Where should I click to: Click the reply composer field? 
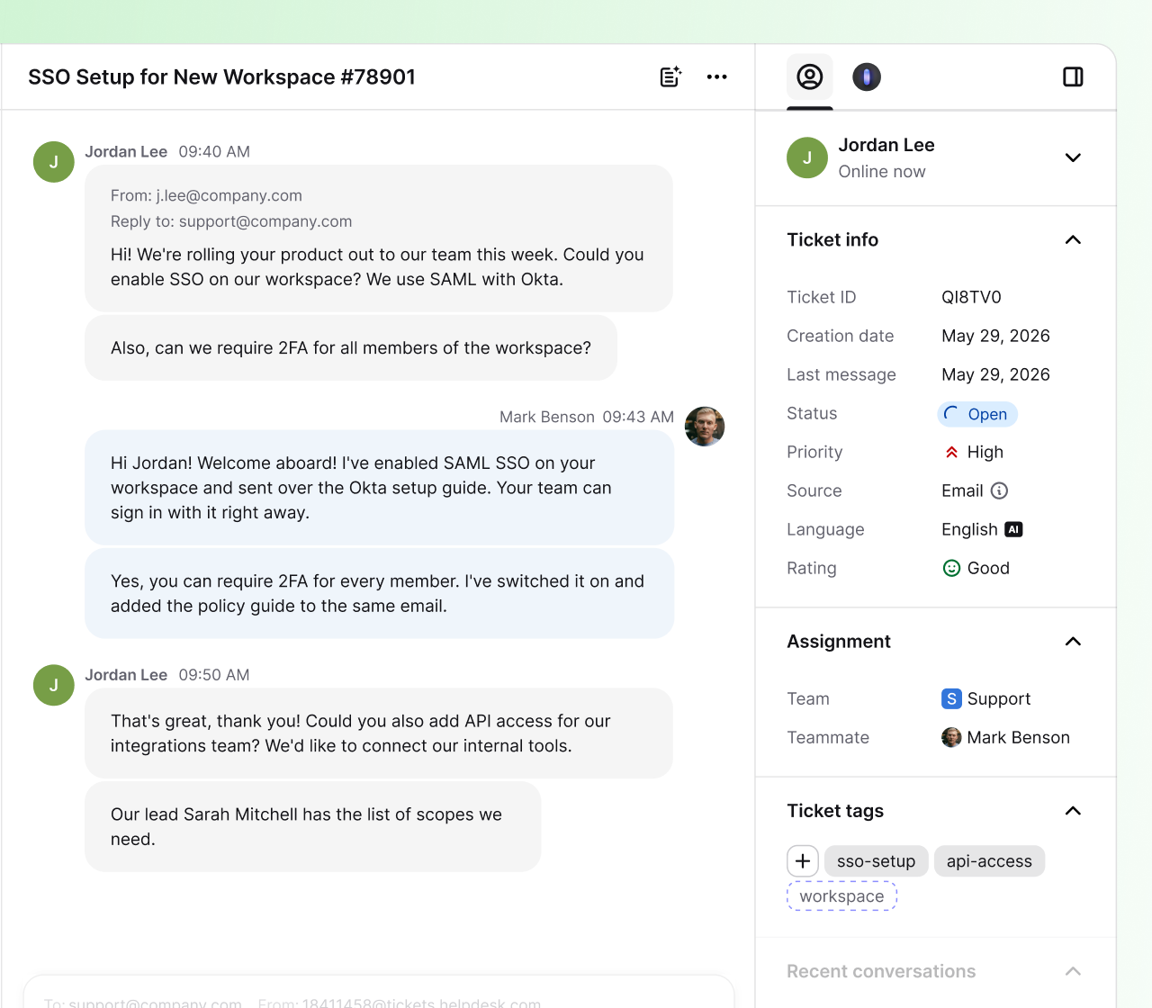click(x=379, y=992)
